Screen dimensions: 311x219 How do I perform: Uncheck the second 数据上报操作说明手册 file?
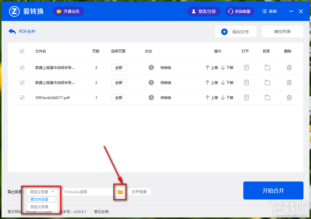[22, 82]
